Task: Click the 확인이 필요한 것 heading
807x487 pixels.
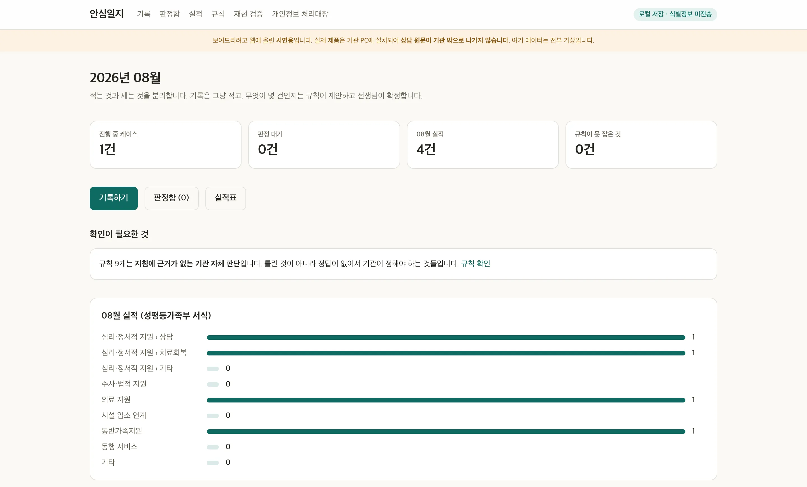Action: tap(119, 234)
